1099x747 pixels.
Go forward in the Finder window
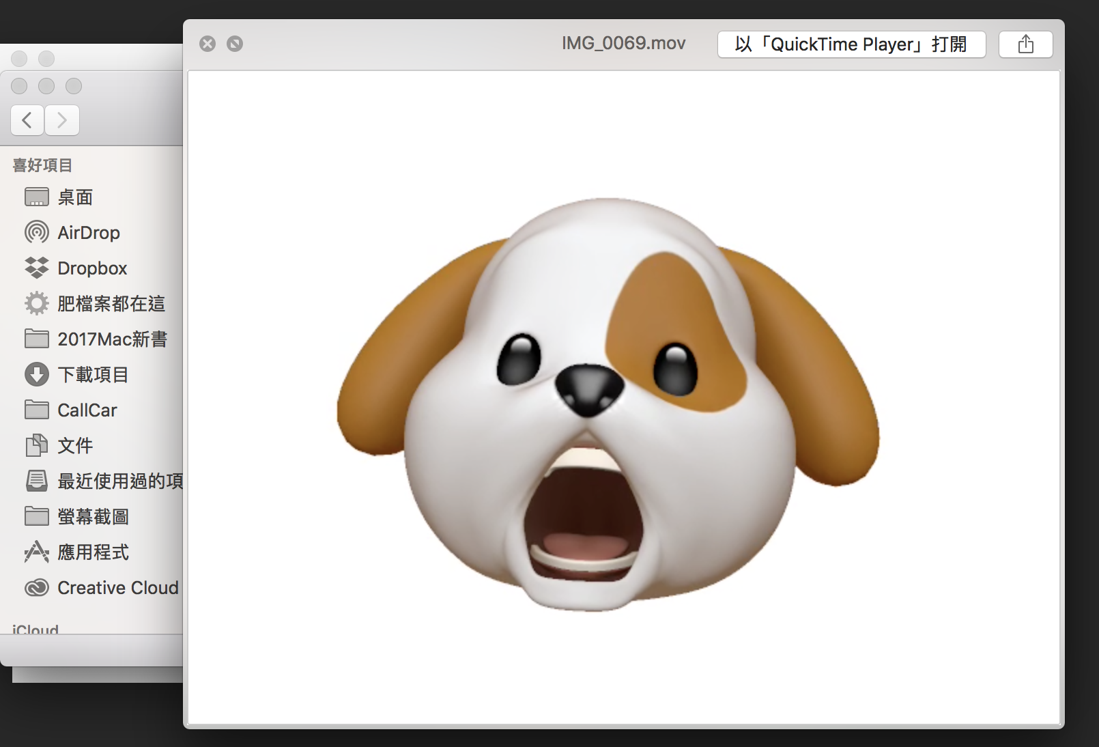point(62,120)
